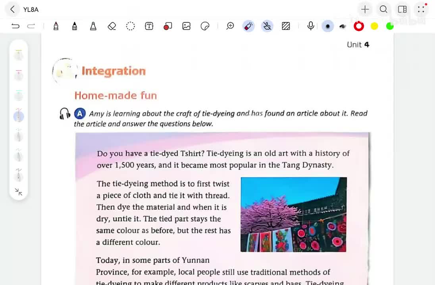Click the words 'Yunnan' in the article
This screenshot has height=285, width=435.
196,260
